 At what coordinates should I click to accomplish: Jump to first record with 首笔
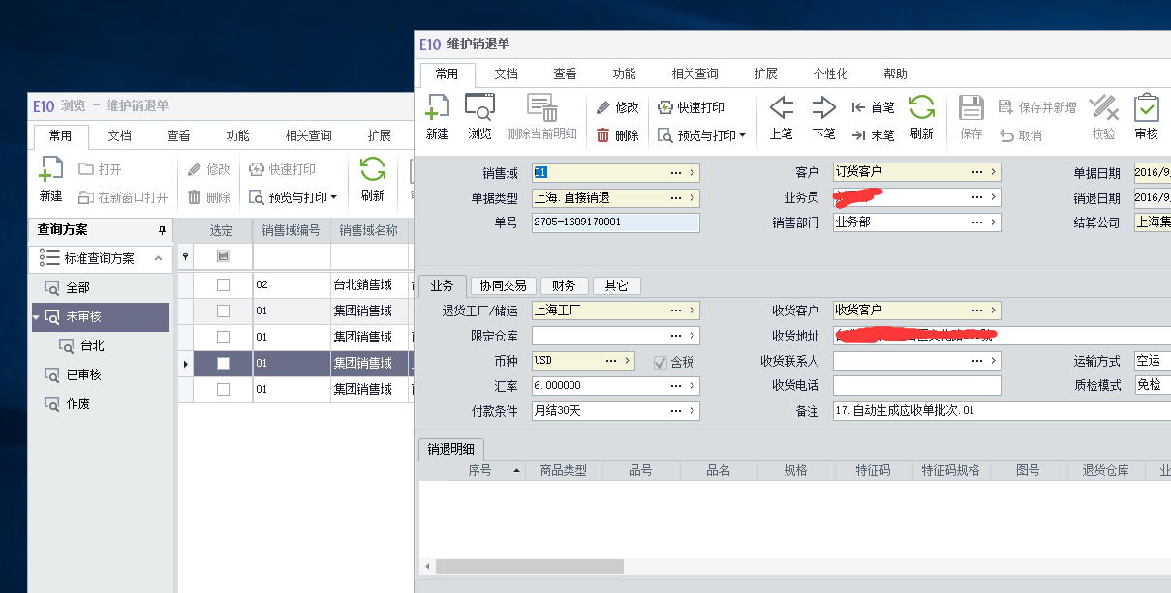873,107
